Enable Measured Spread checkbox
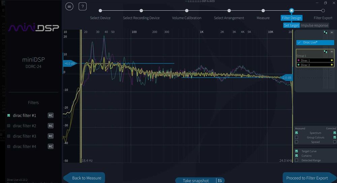 click(297, 142)
